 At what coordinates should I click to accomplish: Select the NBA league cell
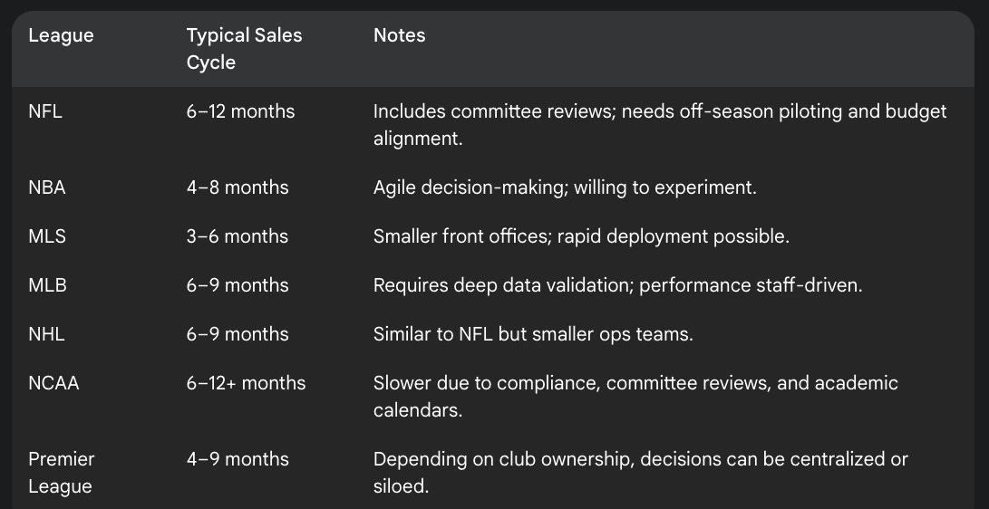click(46, 187)
